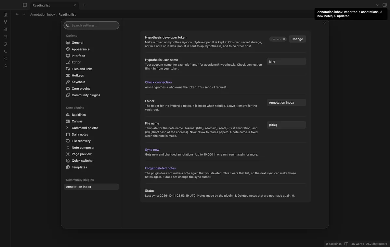Select Note composer plugin settings
Image resolution: width=390 pixels, height=247 pixels.
pos(92,148)
